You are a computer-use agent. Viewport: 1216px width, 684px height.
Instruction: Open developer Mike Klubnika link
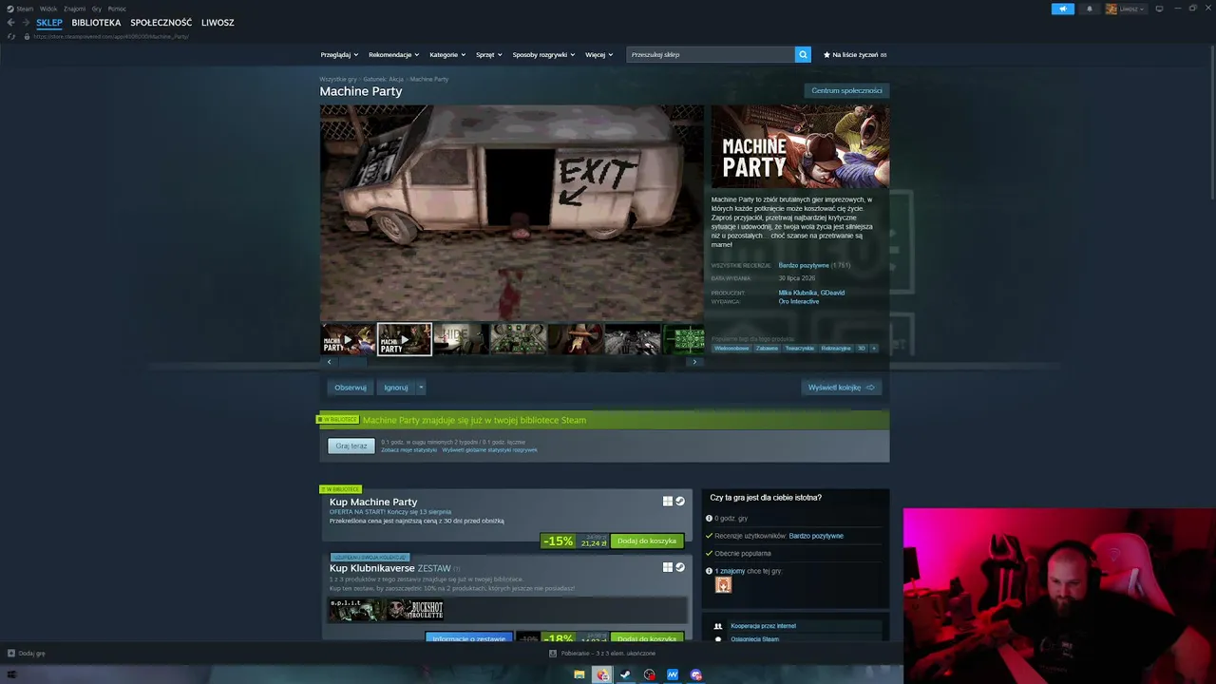[x=797, y=293]
